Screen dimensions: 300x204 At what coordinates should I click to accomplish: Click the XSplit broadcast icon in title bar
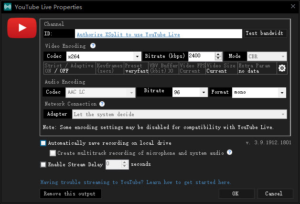(8, 7)
